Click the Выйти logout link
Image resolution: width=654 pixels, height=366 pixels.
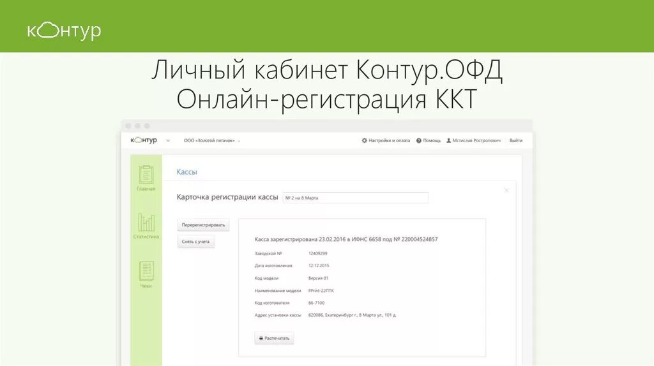[516, 141]
